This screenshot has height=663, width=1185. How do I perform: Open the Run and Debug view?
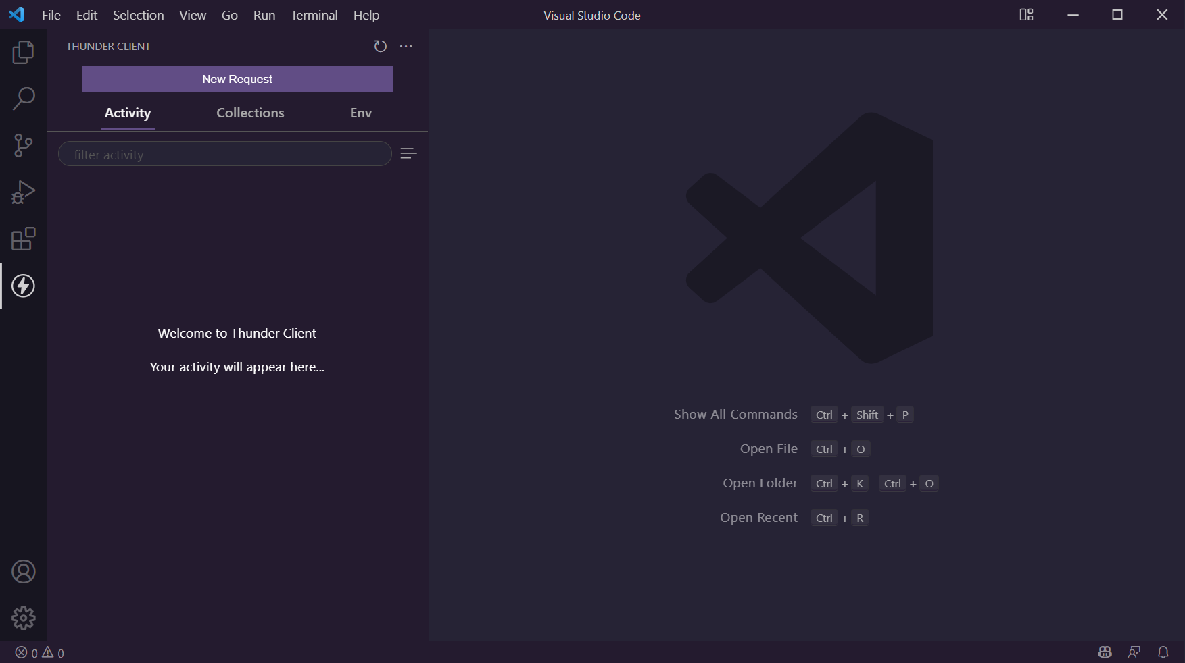pos(23,192)
